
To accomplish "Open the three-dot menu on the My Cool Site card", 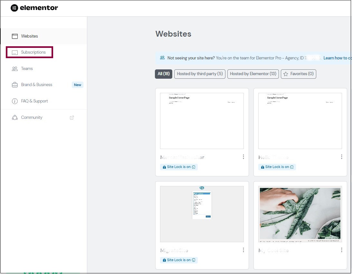I will tap(341, 250).
